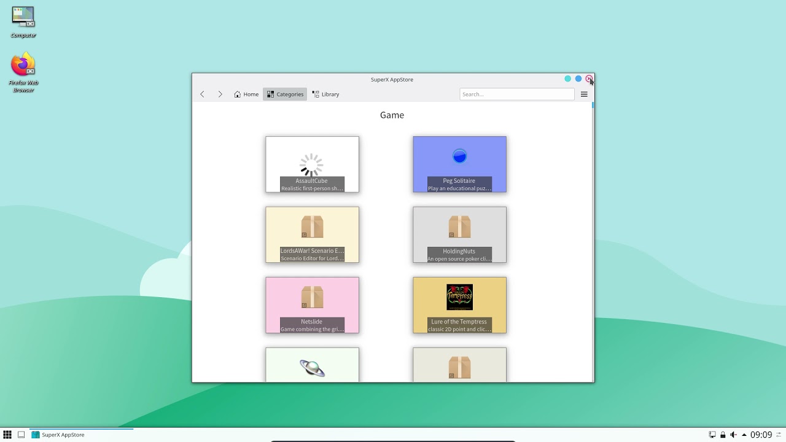Open the Peg Solitaire app card
This screenshot has height=442, width=786.
(459, 165)
